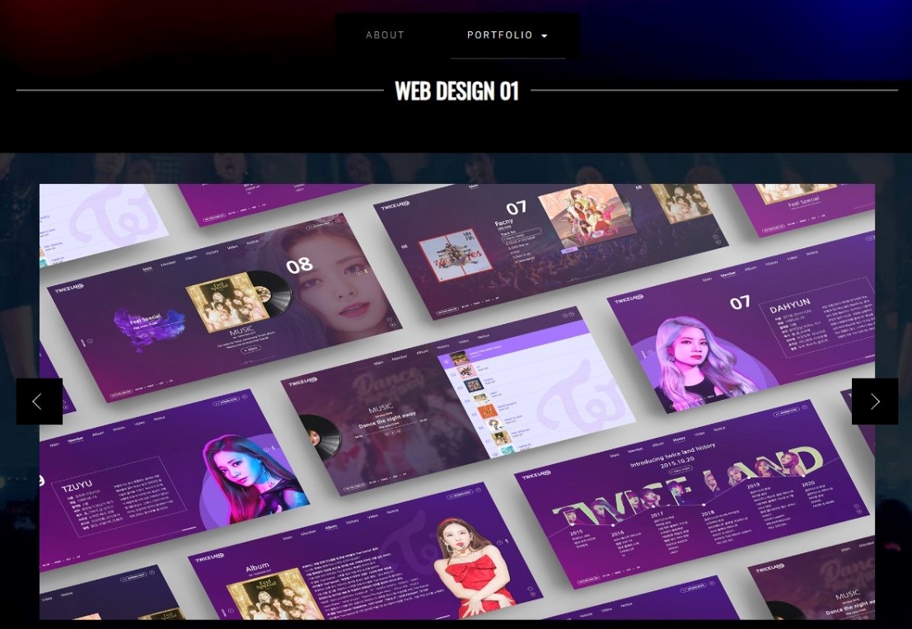The image size is (912, 629).
Task: Click the WEB DESIGN 01 heading
Action: tap(456, 91)
